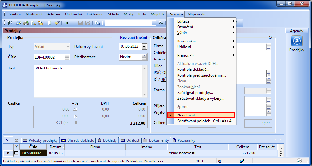
Task: Open the Datum vystavení calendar dropdown
Action: tap(144, 47)
